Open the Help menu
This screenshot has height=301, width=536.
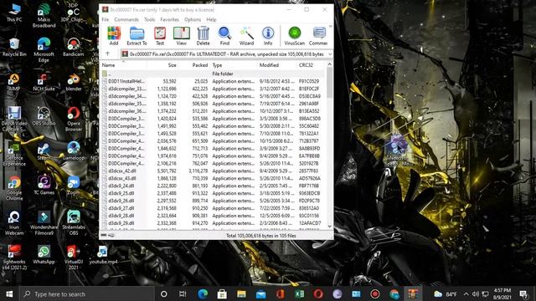pyautogui.click(x=211, y=20)
